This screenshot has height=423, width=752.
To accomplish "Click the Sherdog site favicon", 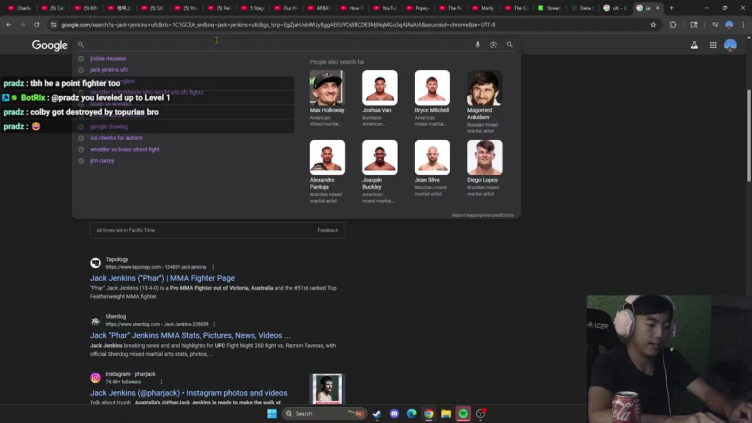I will click(95, 320).
